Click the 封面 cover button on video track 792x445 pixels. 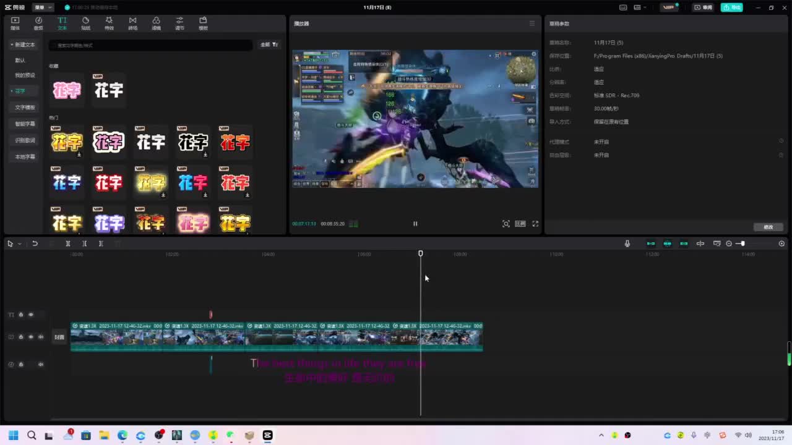tap(59, 337)
